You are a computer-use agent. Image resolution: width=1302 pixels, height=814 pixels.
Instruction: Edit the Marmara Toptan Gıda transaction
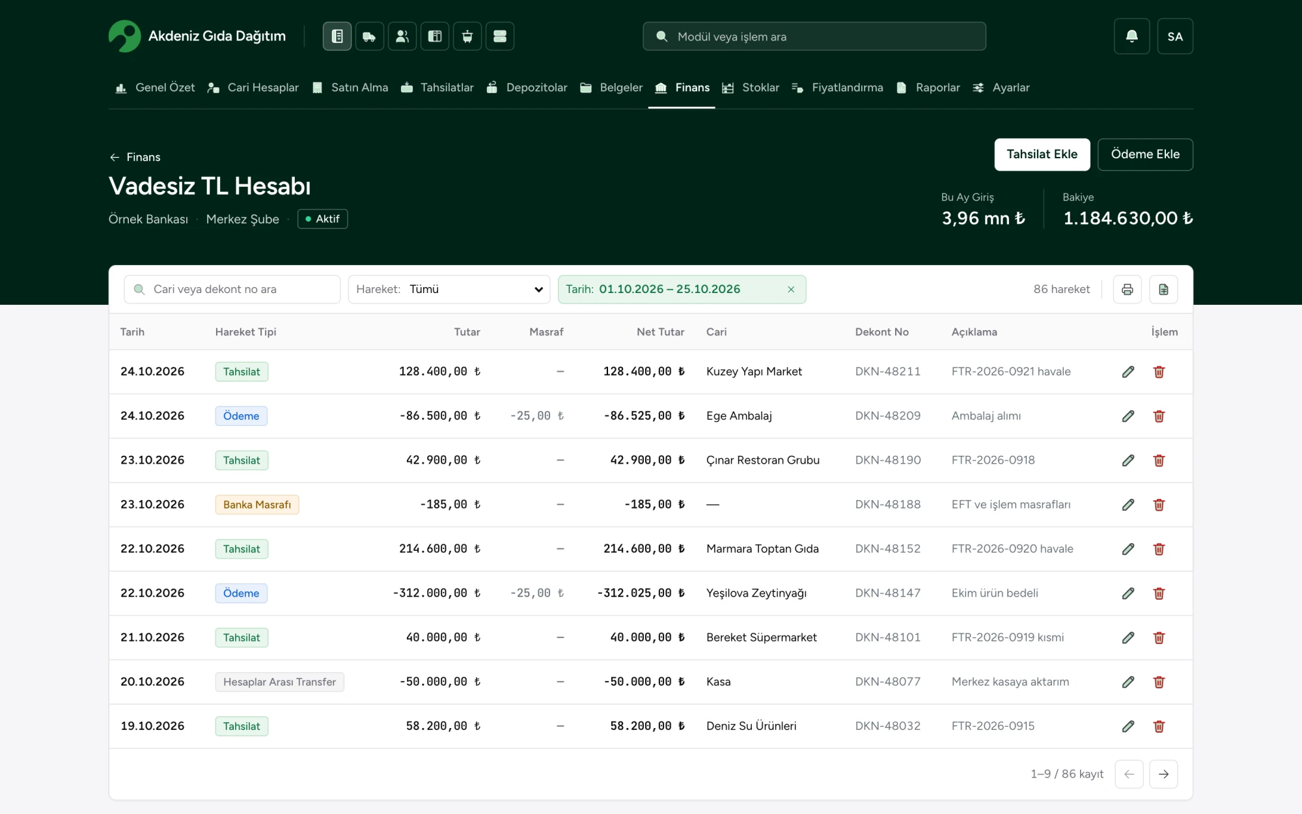coord(1128,549)
